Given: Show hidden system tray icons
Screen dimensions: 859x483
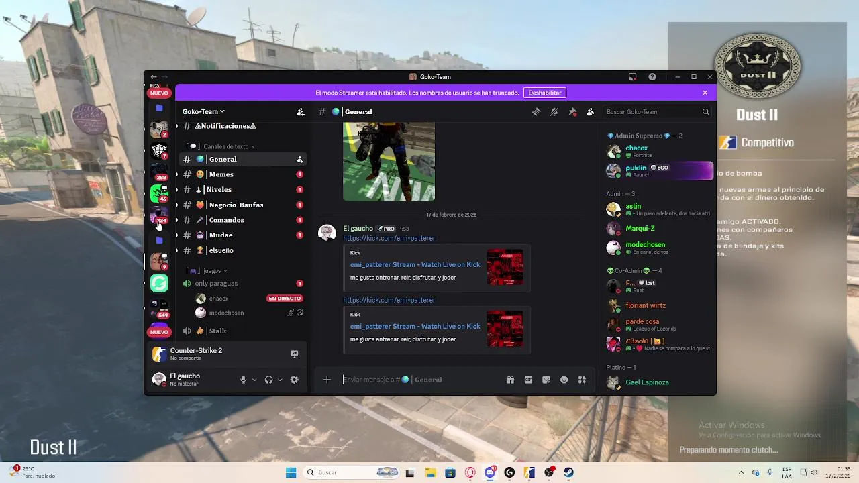Looking at the screenshot, I should point(741,472).
